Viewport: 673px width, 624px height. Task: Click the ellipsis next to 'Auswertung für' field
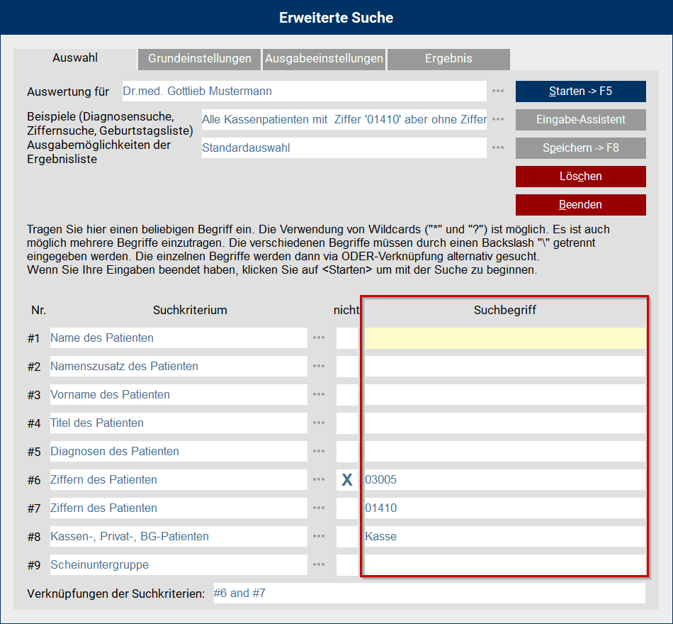[x=498, y=91]
